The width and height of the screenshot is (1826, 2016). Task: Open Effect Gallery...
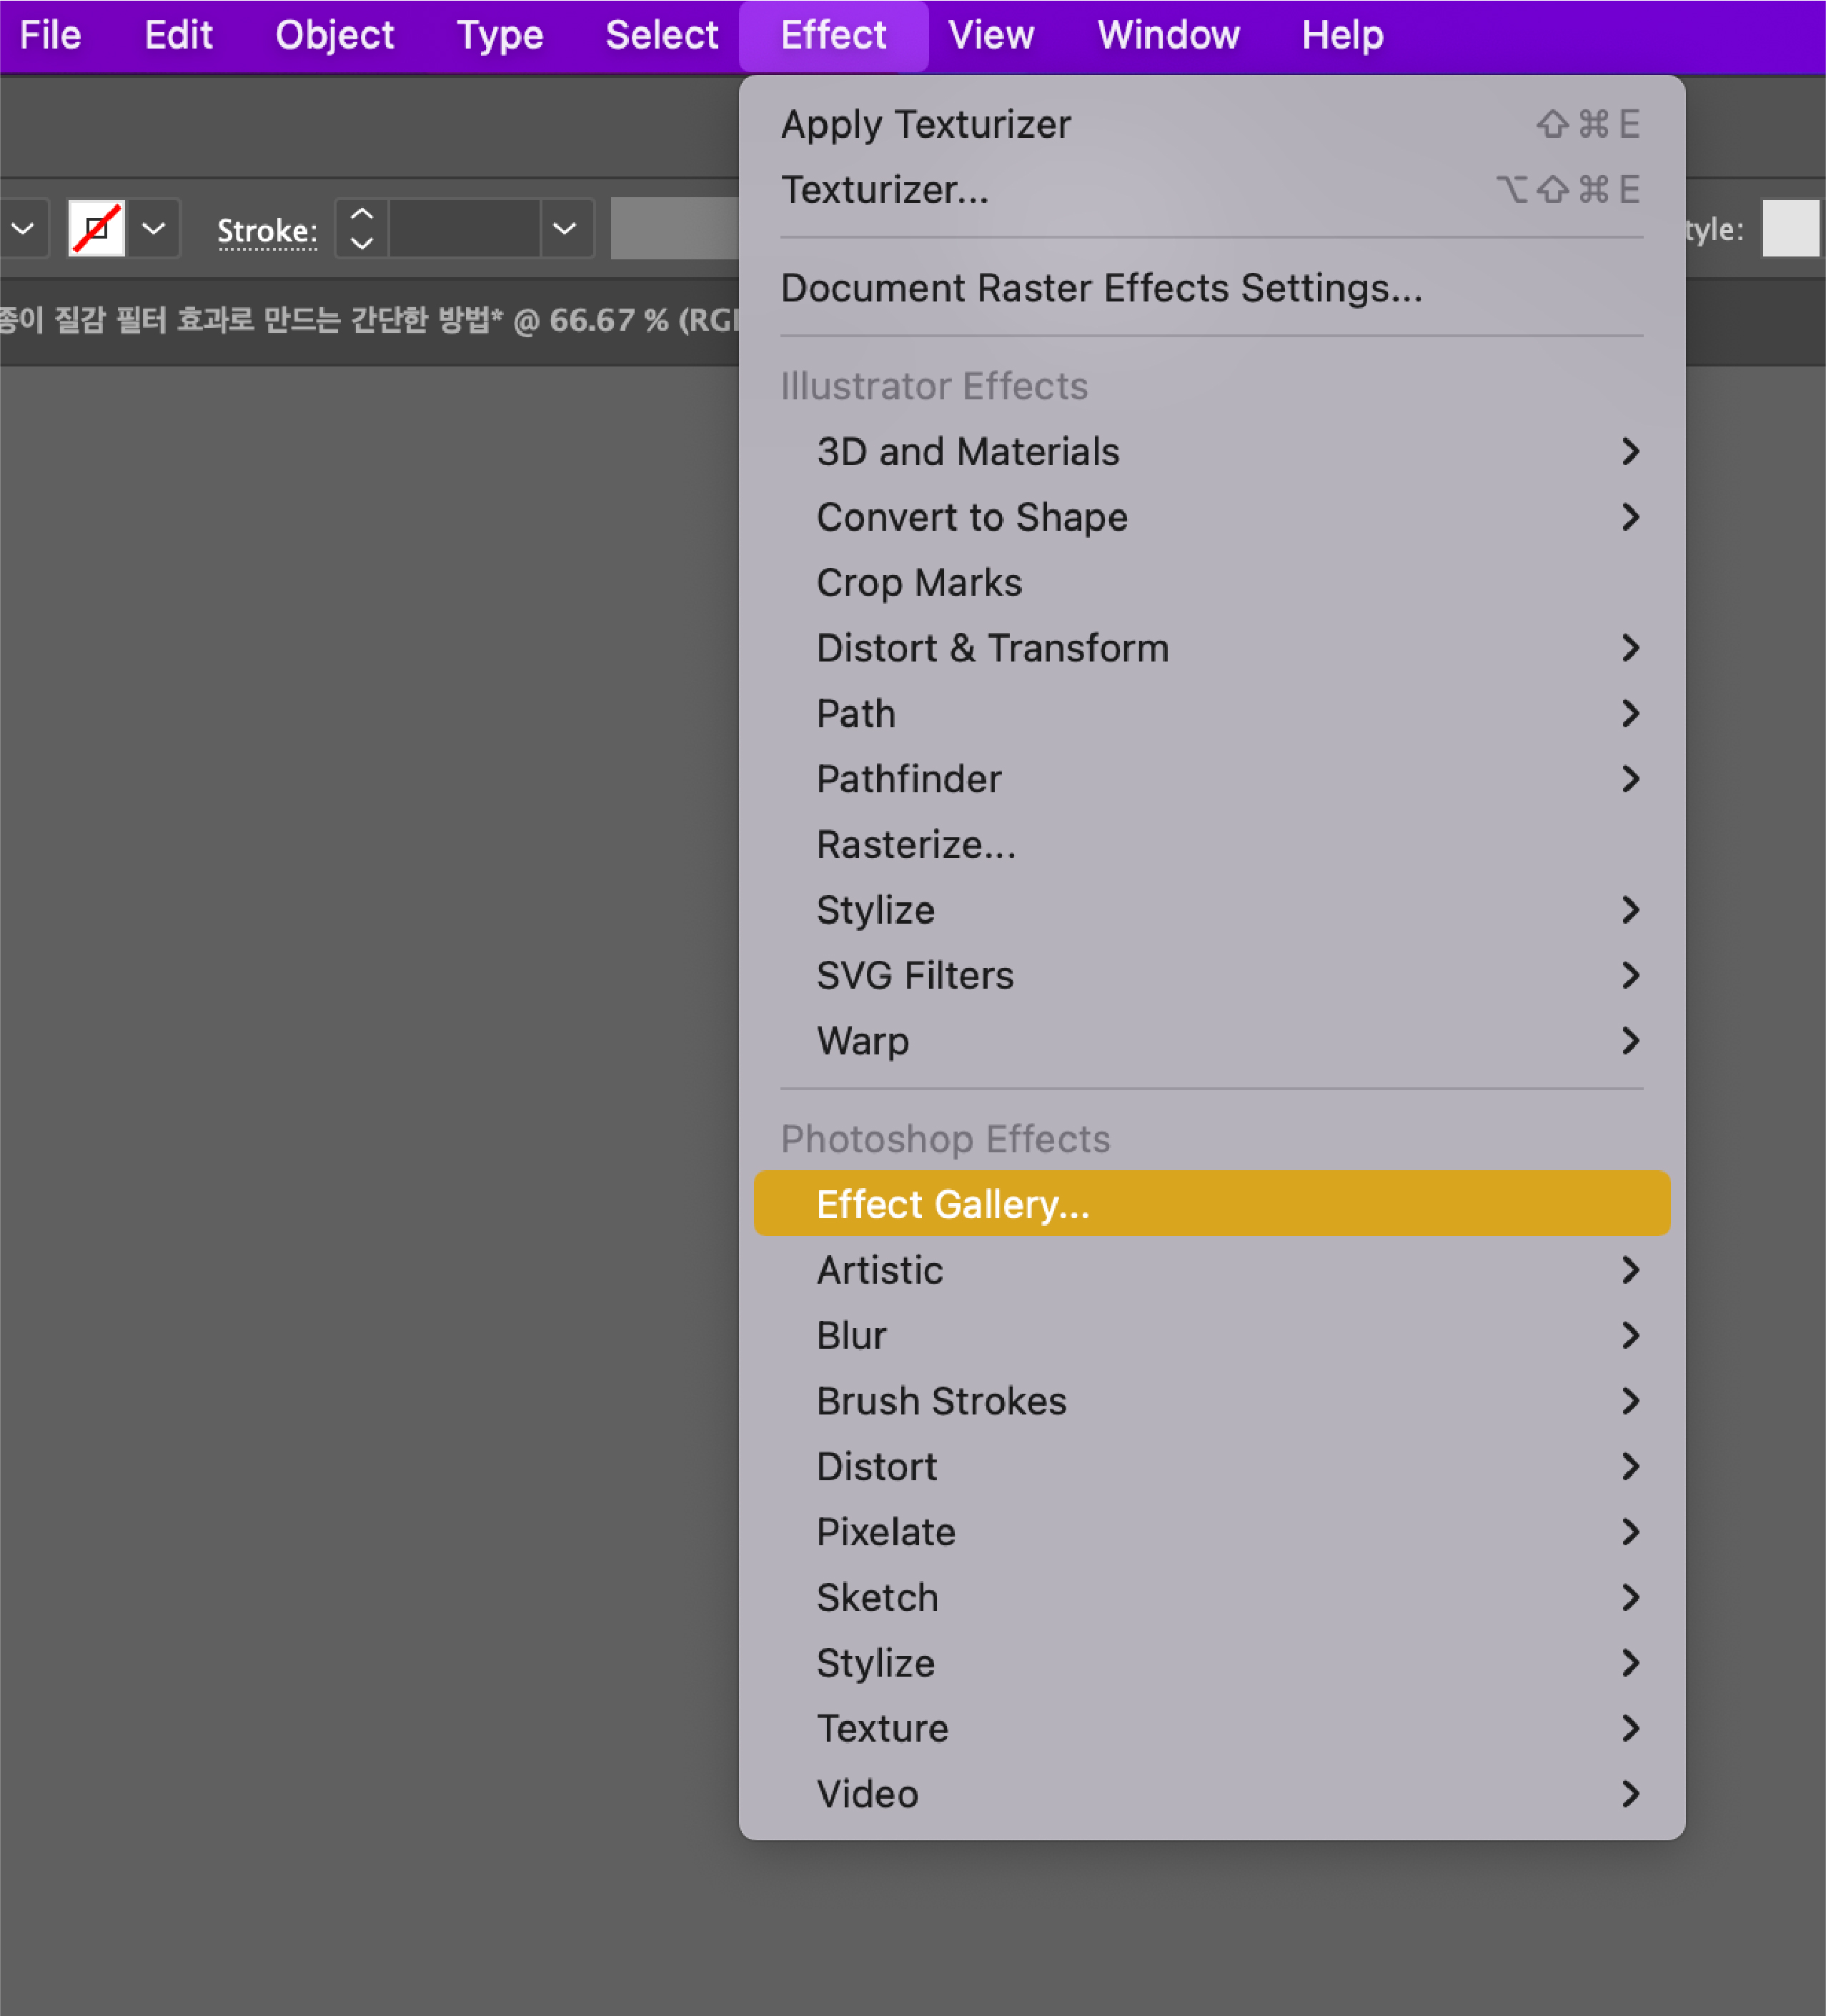click(x=1211, y=1204)
